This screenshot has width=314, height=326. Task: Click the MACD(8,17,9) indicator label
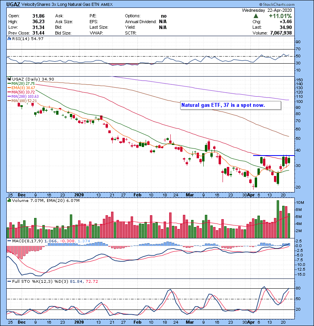pos(27,241)
